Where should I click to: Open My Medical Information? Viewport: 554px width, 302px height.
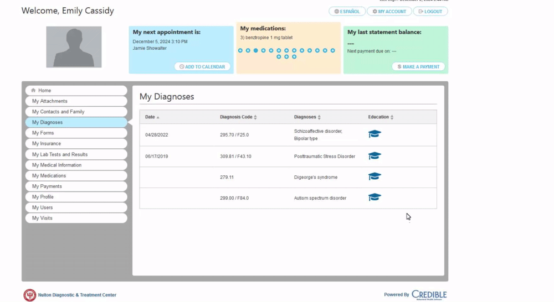(76, 165)
